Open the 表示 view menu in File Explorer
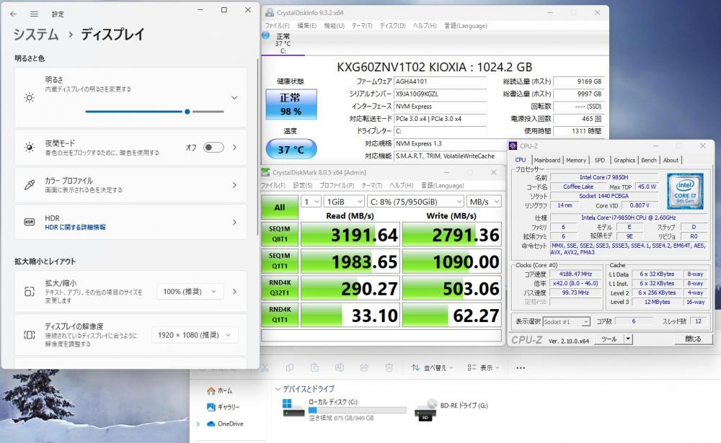 pyautogui.click(x=483, y=367)
